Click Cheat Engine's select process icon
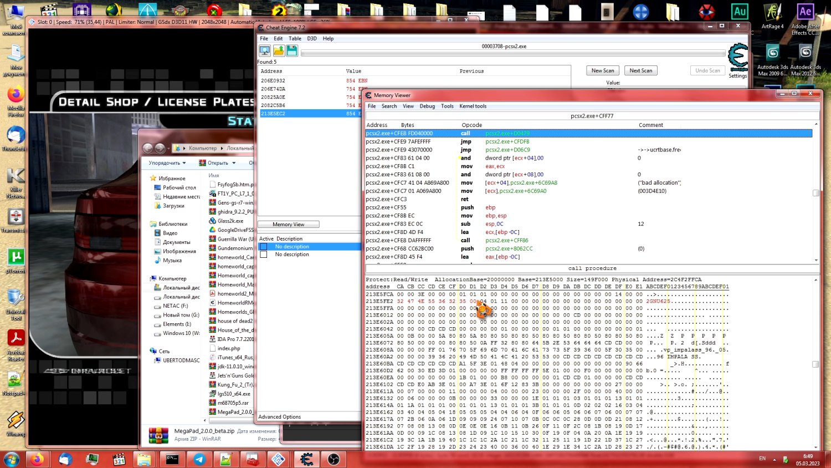Image resolution: width=831 pixels, height=468 pixels. coord(265,50)
